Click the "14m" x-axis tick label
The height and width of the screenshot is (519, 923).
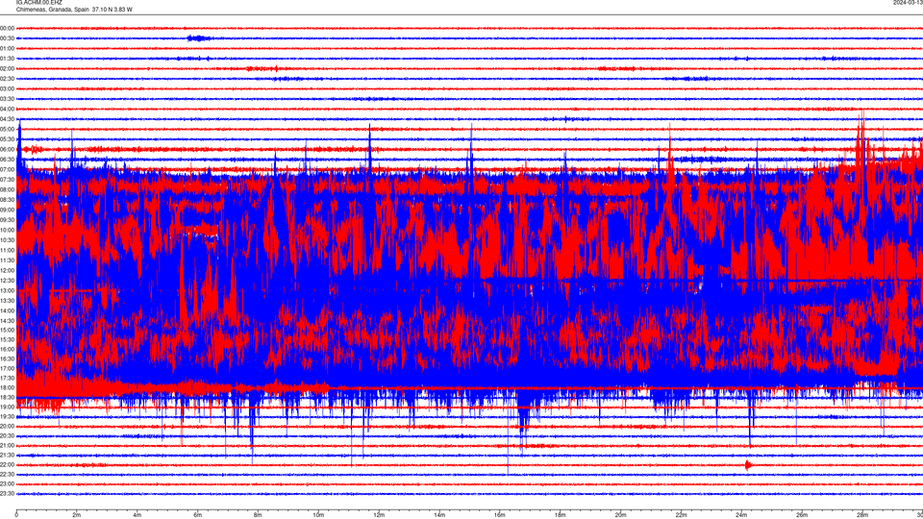point(439,515)
